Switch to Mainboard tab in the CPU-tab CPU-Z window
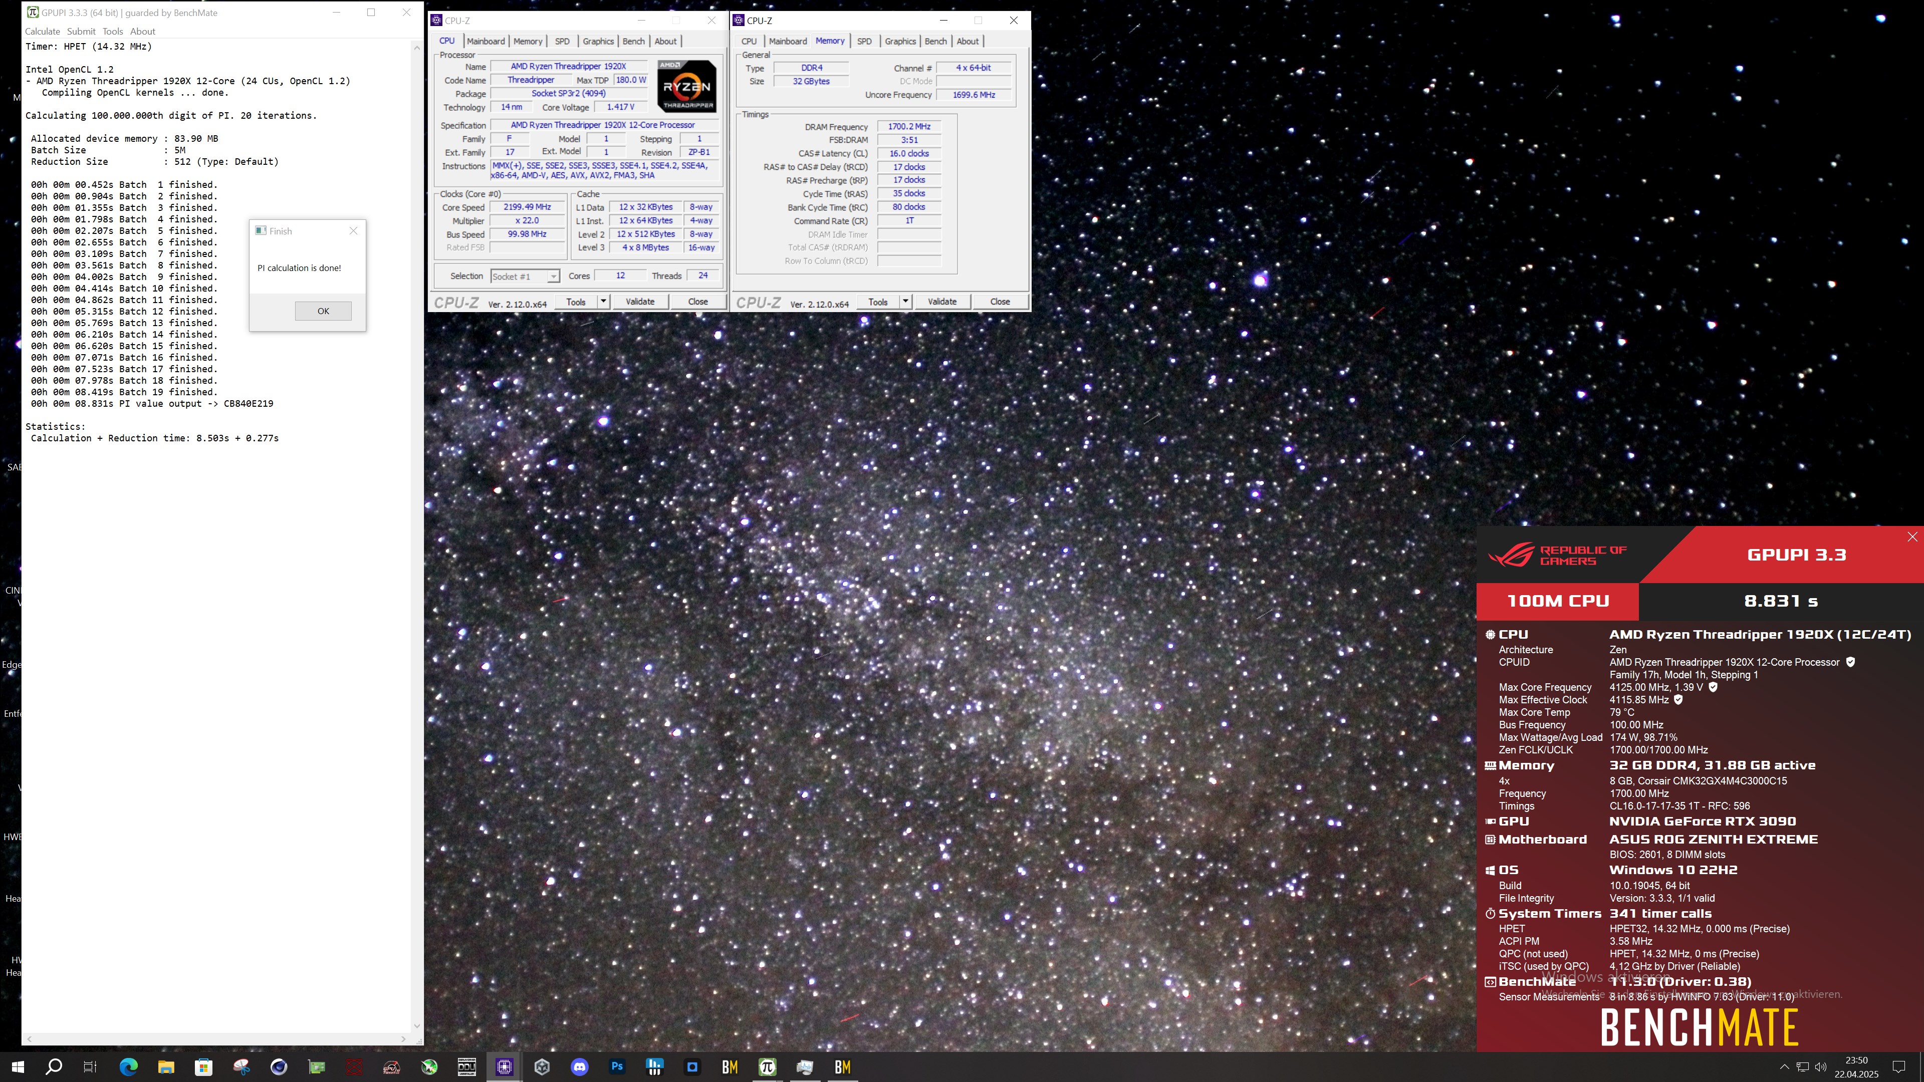1924x1082 pixels. (486, 41)
